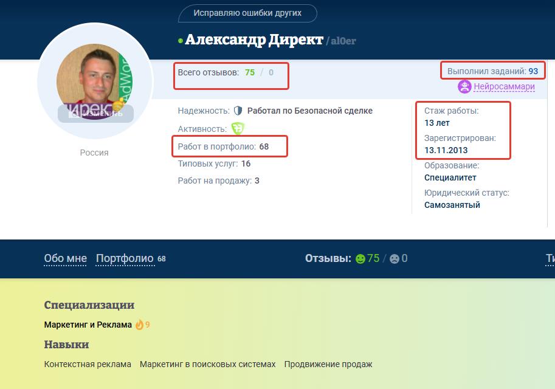Click the 'Работ на продажу: 3' line

pos(218,181)
